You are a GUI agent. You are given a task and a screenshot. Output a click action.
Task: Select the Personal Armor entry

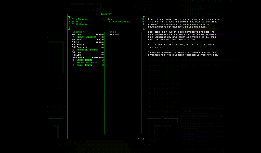tap(120, 22)
